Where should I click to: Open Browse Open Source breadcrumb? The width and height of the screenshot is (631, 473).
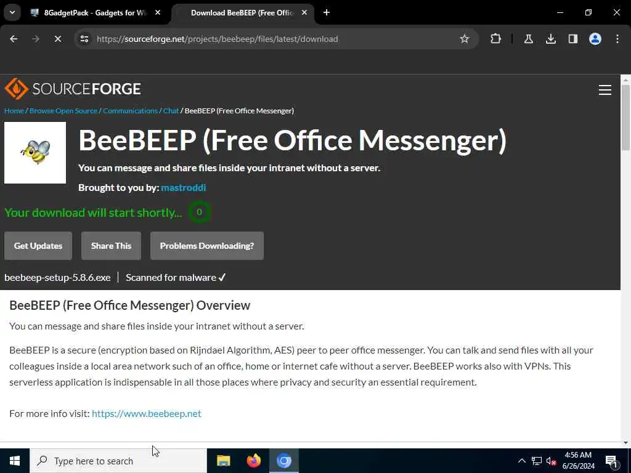point(63,111)
